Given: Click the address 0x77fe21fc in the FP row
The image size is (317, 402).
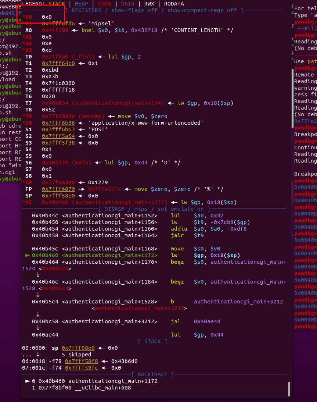Looking at the screenshot, I should tap(105, 189).
